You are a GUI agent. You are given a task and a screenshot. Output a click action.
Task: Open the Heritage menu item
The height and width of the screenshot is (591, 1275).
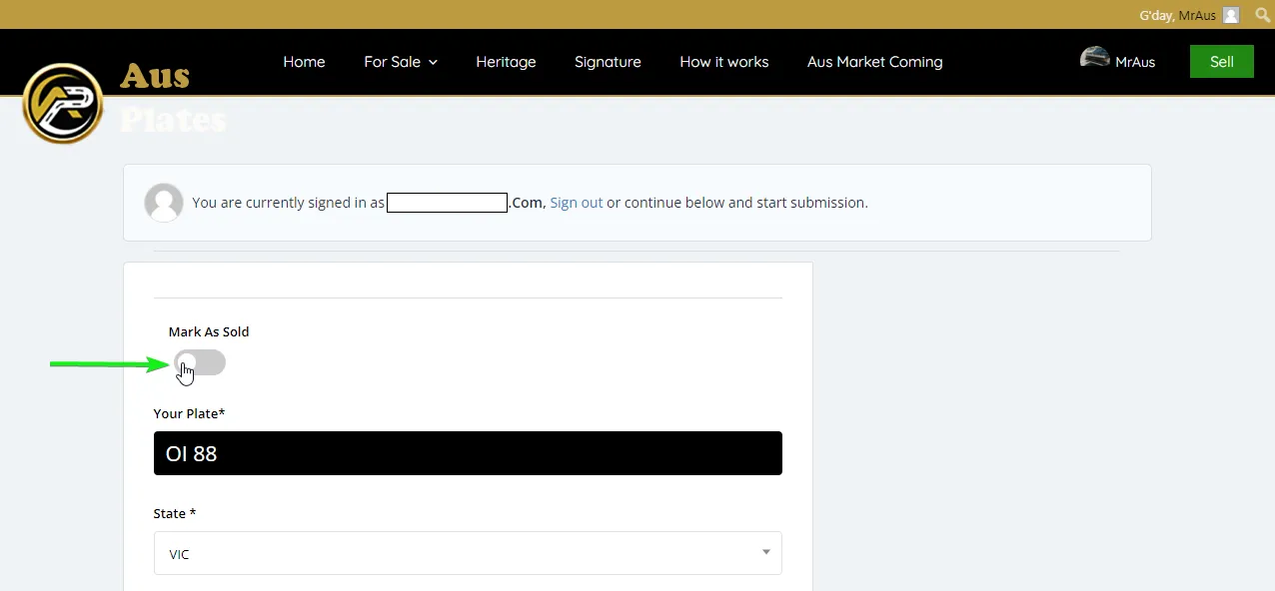pos(506,62)
